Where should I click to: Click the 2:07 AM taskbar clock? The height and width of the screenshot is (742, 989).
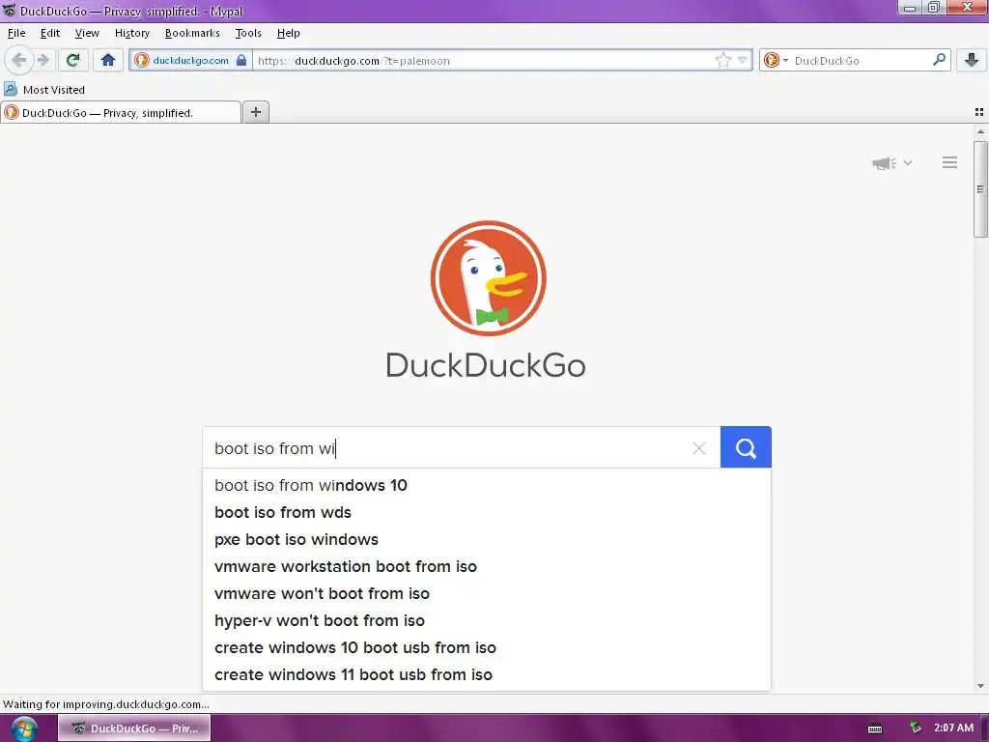(x=953, y=728)
